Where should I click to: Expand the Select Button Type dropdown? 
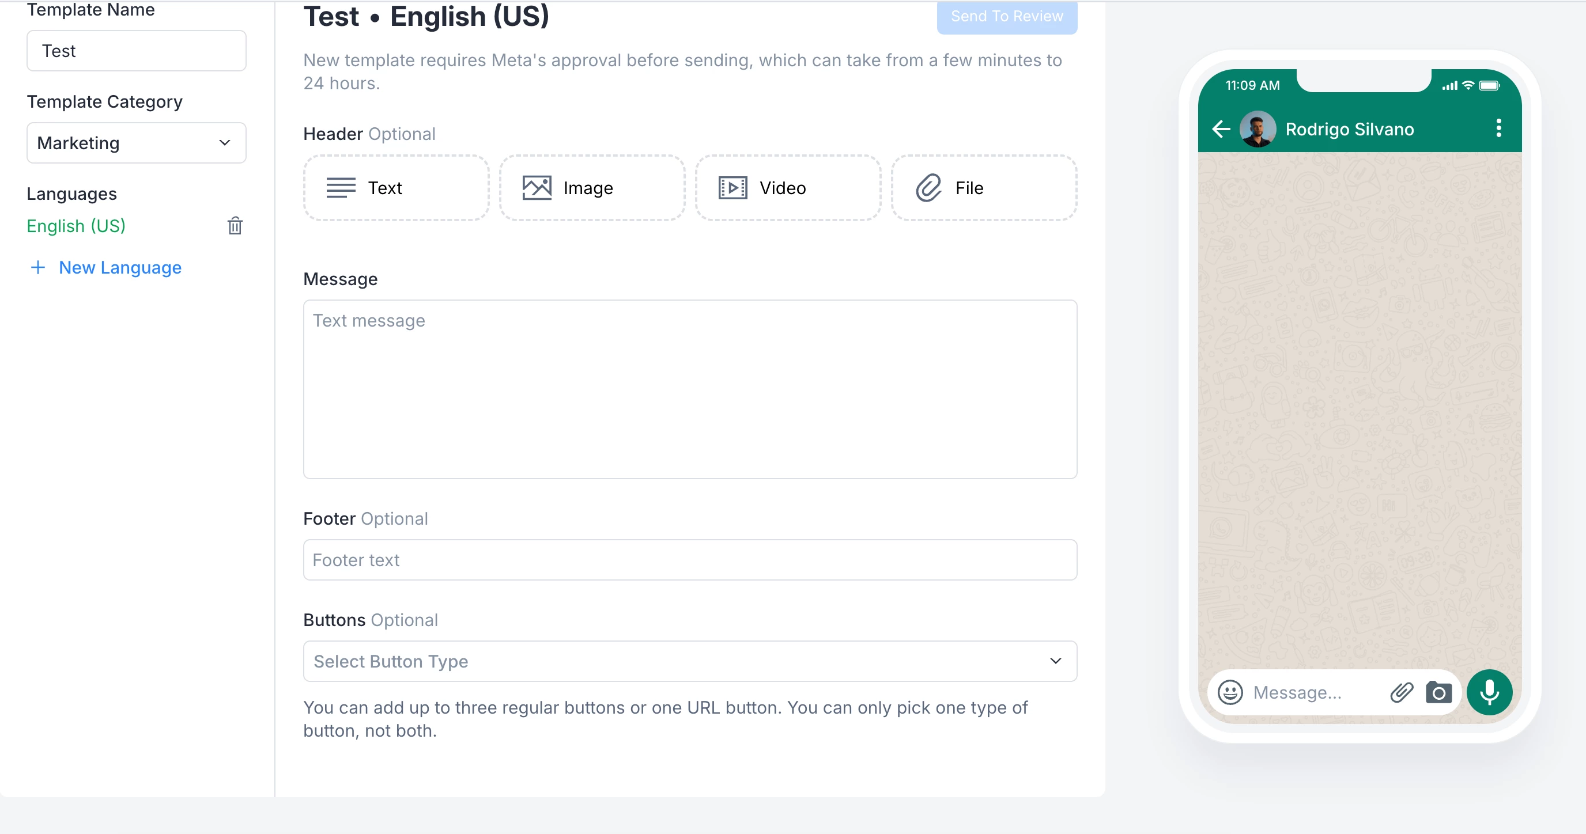point(690,661)
